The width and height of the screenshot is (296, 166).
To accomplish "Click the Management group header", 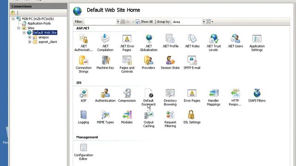I will [87, 137].
